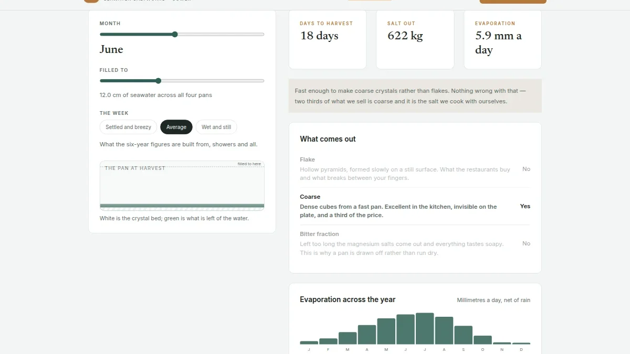This screenshot has width=630, height=354.
Task: Click the 'Yes' value in the Coarse row
Action: [525, 206]
